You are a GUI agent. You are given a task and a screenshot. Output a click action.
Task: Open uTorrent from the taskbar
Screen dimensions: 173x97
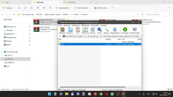click(112, 94)
